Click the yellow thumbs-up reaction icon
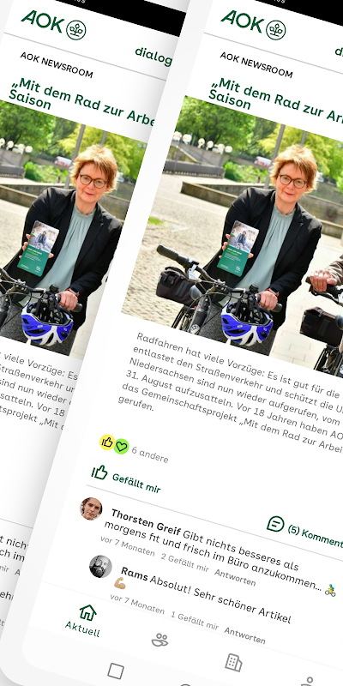This screenshot has height=686, width=343. click(107, 442)
